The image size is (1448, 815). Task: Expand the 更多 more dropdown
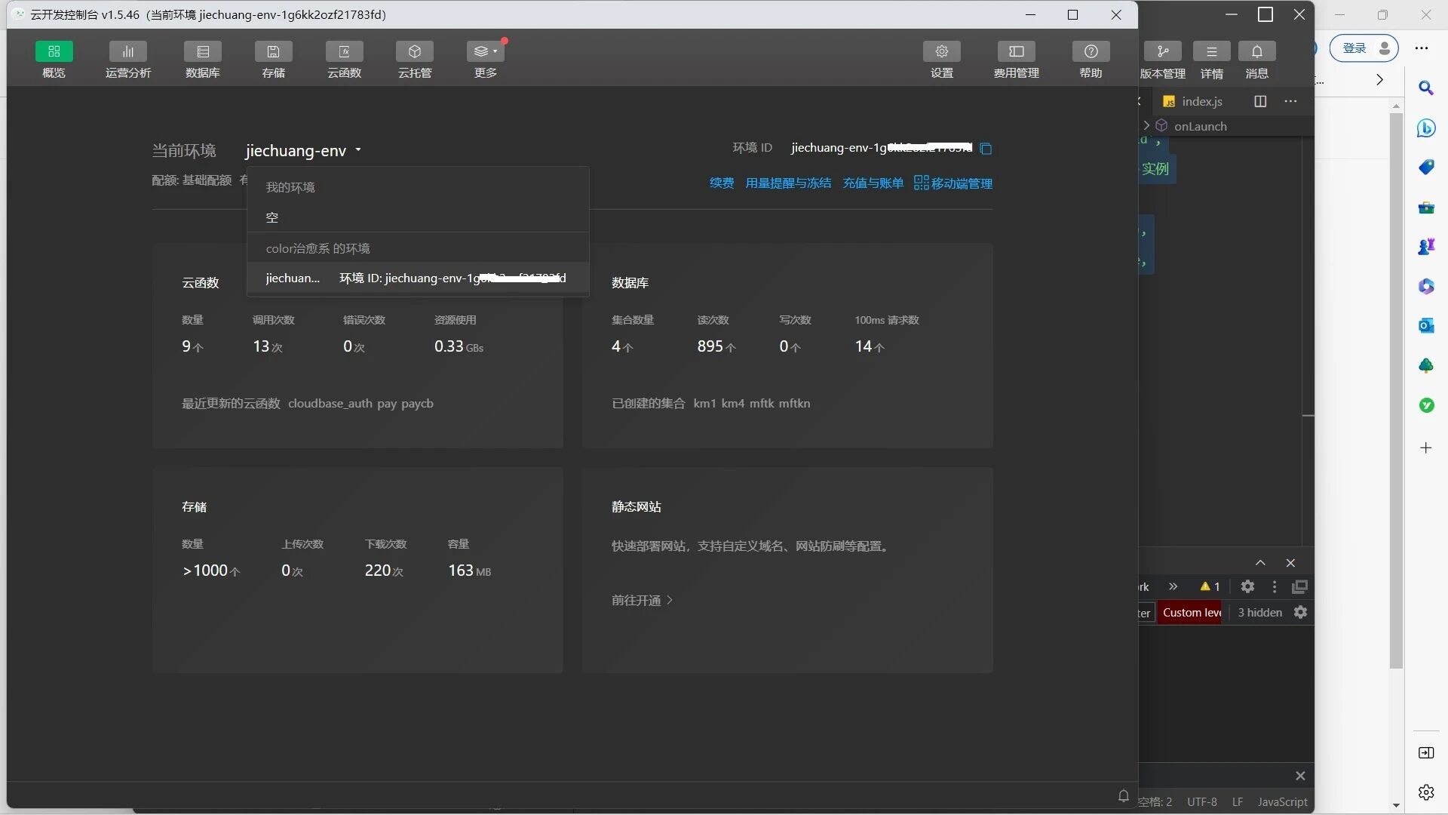point(485,52)
